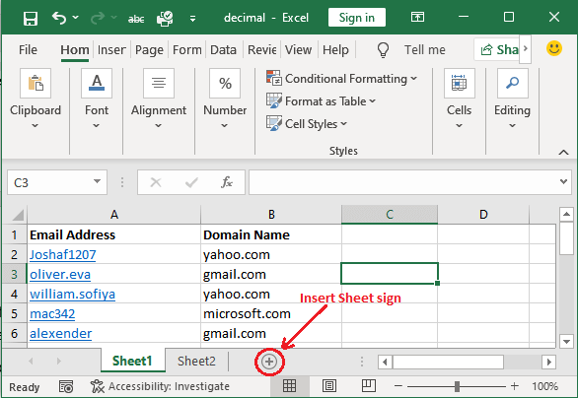
Task: Switch to the Review tab
Action: pos(261,49)
